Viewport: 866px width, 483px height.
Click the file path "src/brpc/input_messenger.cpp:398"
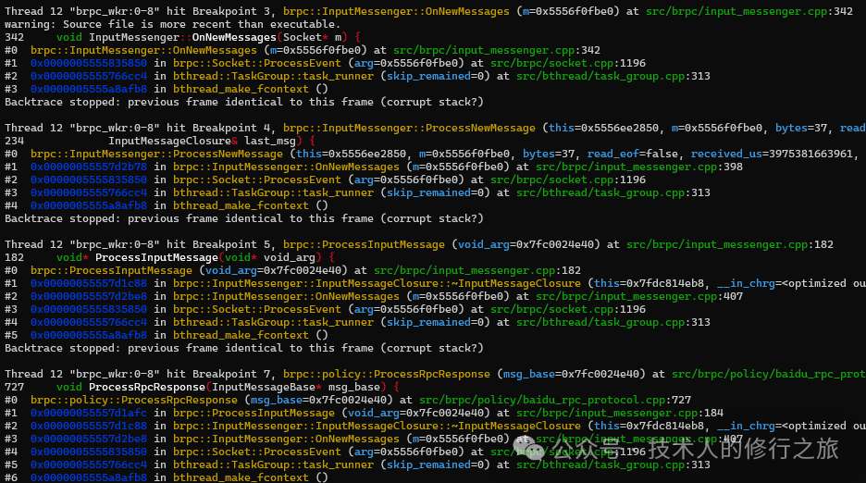(639, 167)
